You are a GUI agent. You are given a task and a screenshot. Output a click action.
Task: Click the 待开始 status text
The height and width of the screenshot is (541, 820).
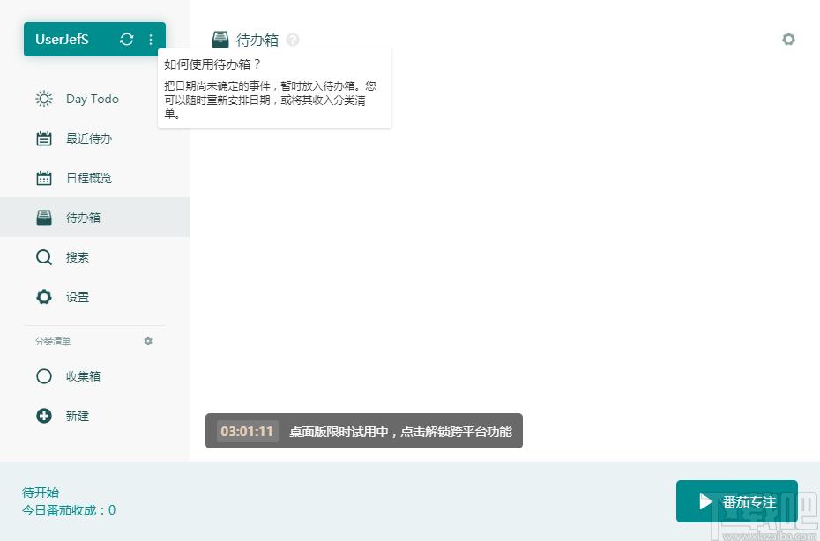(x=41, y=493)
